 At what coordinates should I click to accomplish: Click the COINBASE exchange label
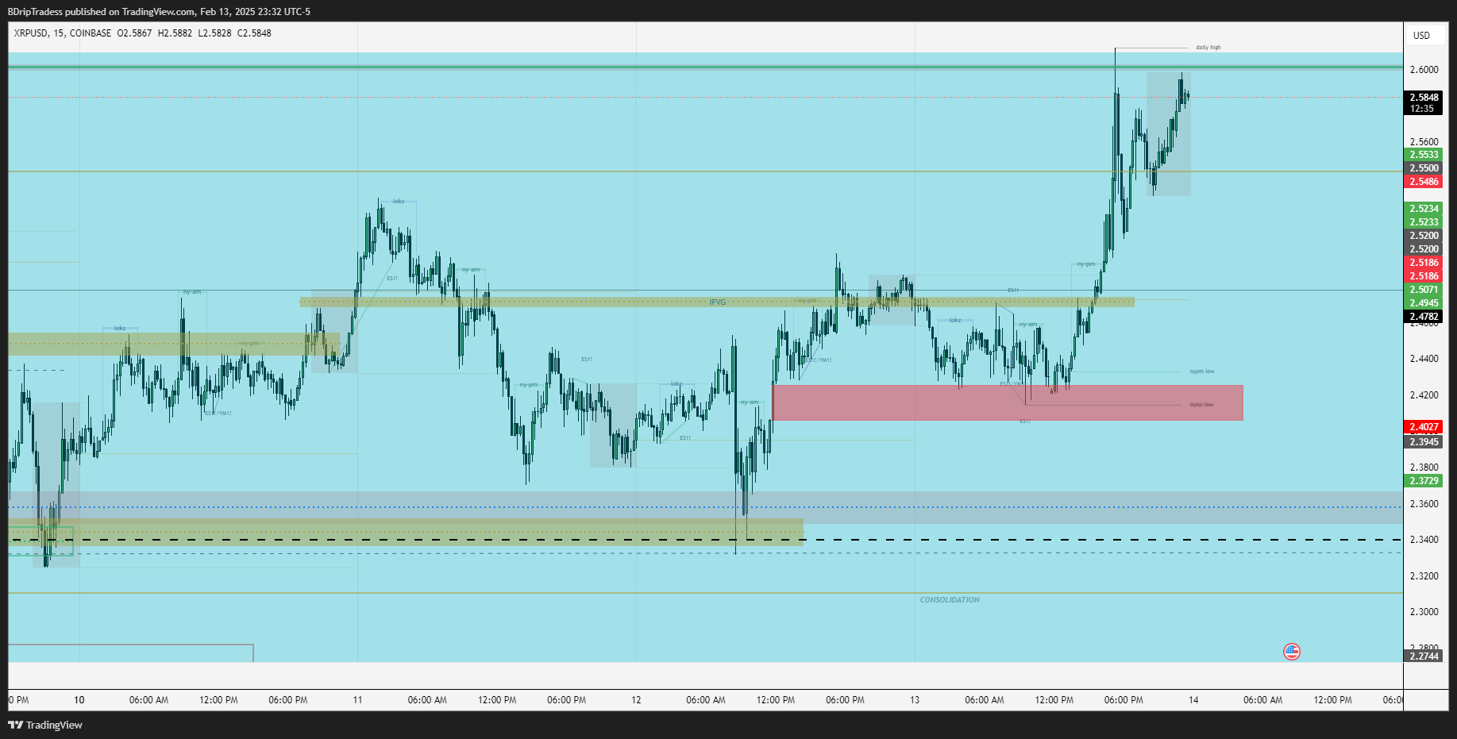(x=91, y=33)
